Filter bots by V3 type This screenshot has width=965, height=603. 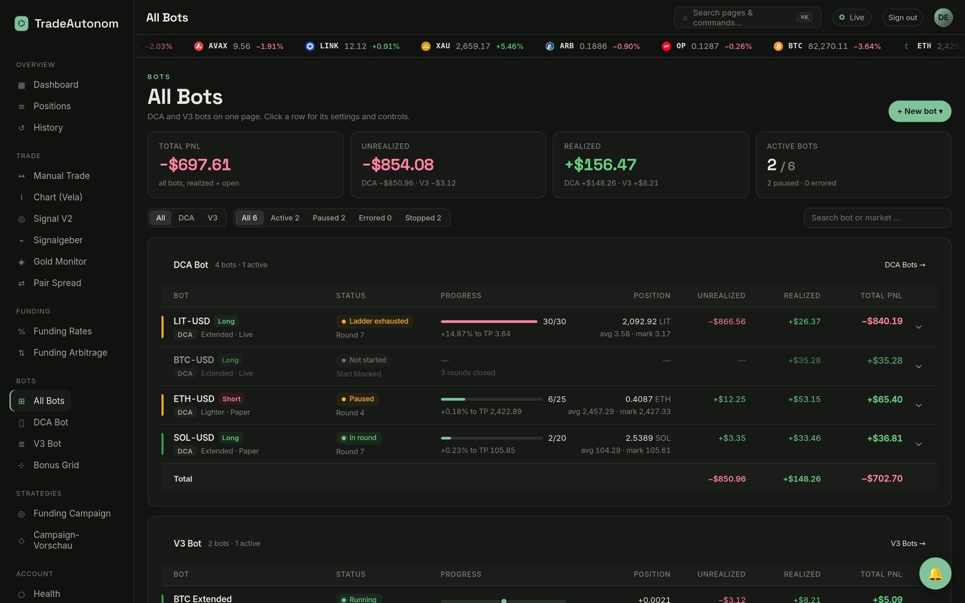213,218
